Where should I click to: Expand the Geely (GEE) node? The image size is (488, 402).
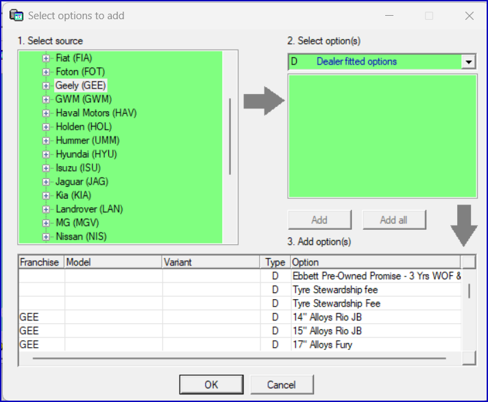[47, 86]
